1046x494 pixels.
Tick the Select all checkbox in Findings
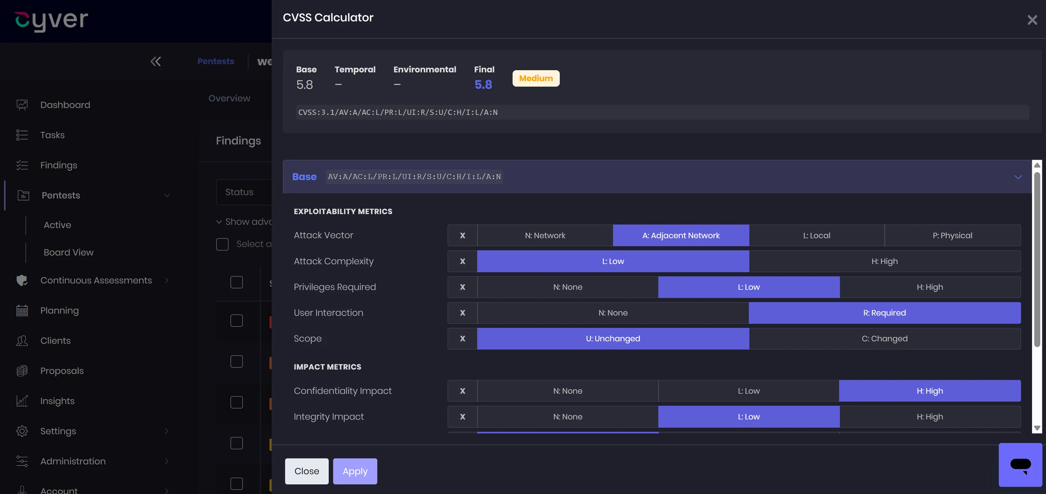tap(222, 244)
